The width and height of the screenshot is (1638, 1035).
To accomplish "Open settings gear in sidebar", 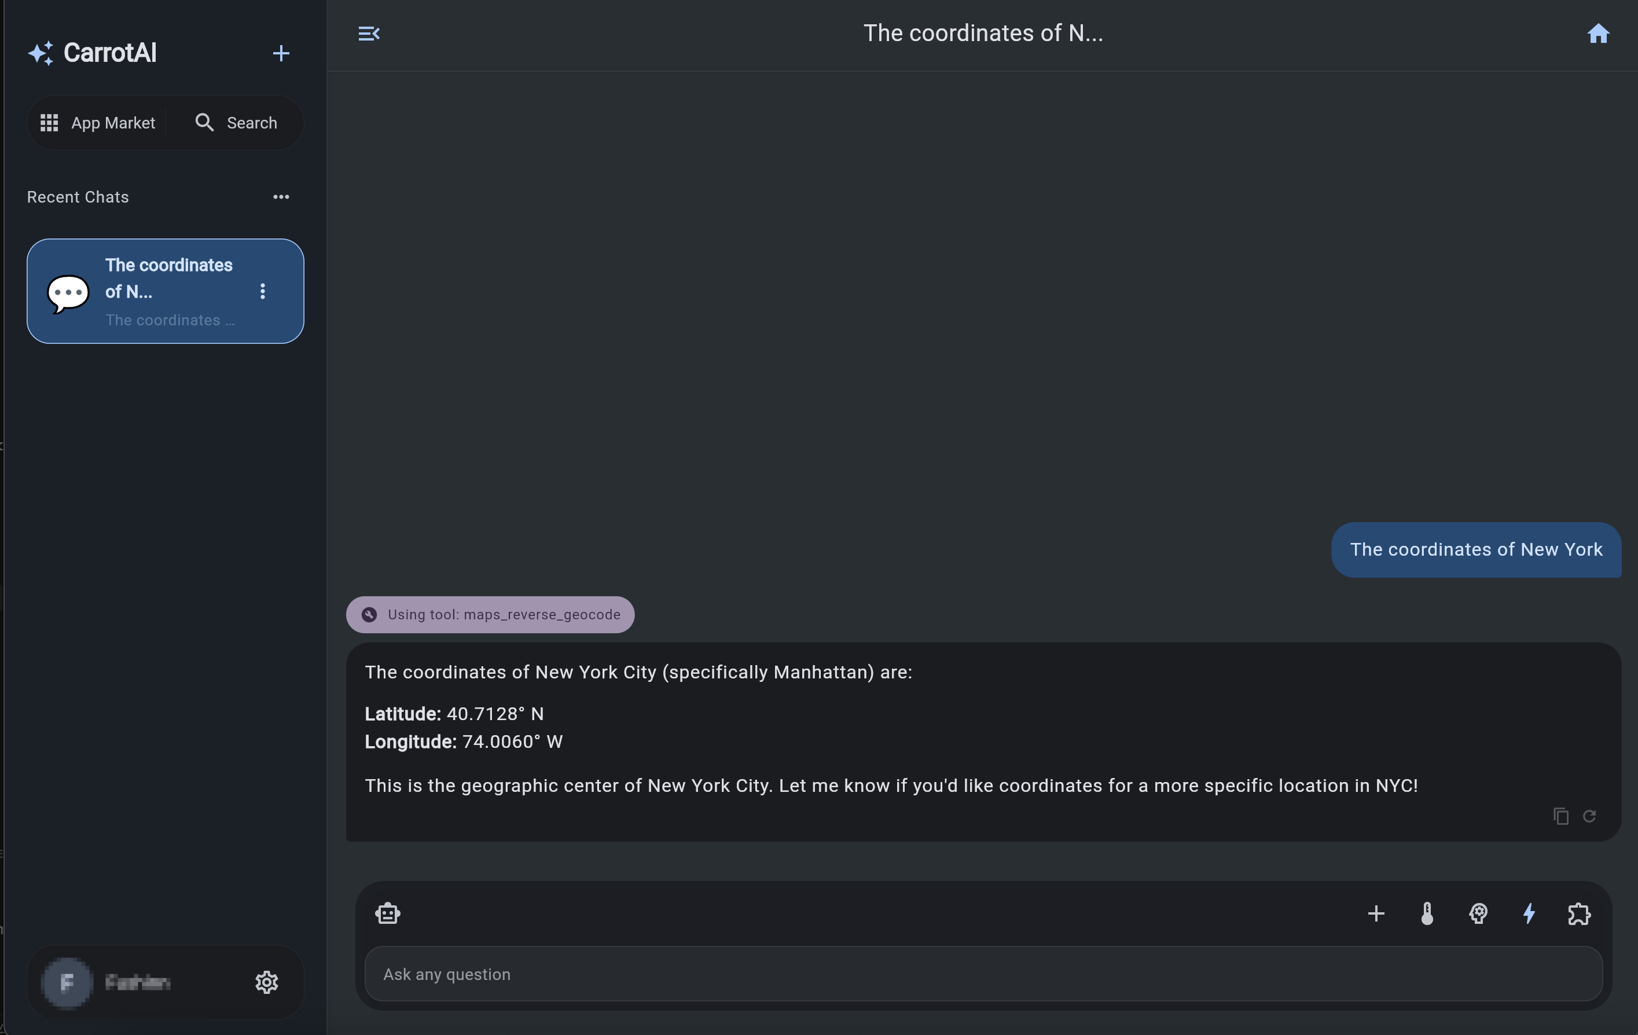I will point(267,982).
